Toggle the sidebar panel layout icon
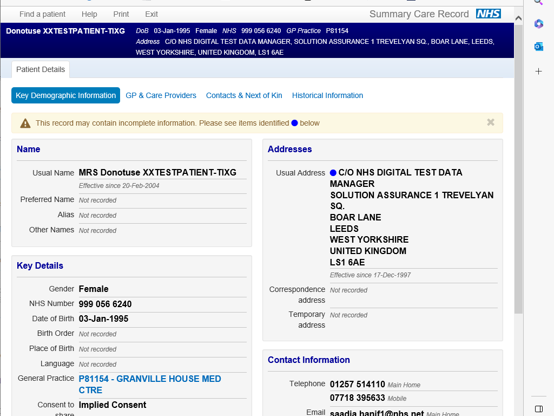Image resolution: width=554 pixels, height=416 pixels. [x=539, y=409]
